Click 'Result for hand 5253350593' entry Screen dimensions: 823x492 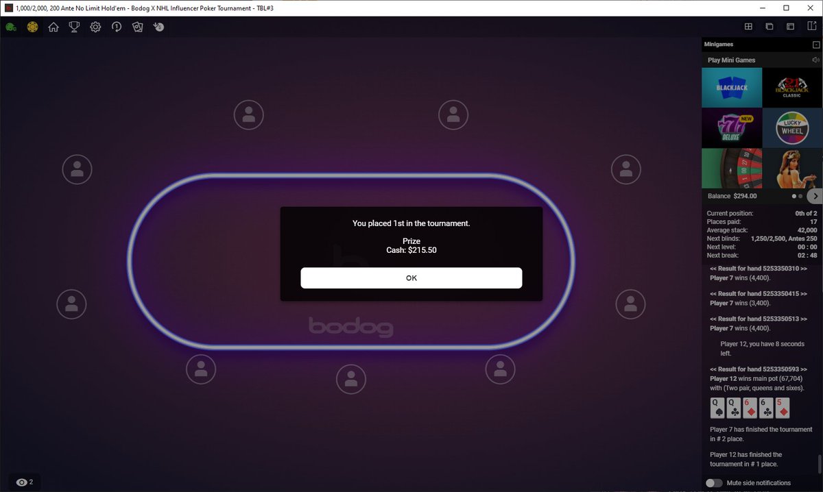[758, 369]
